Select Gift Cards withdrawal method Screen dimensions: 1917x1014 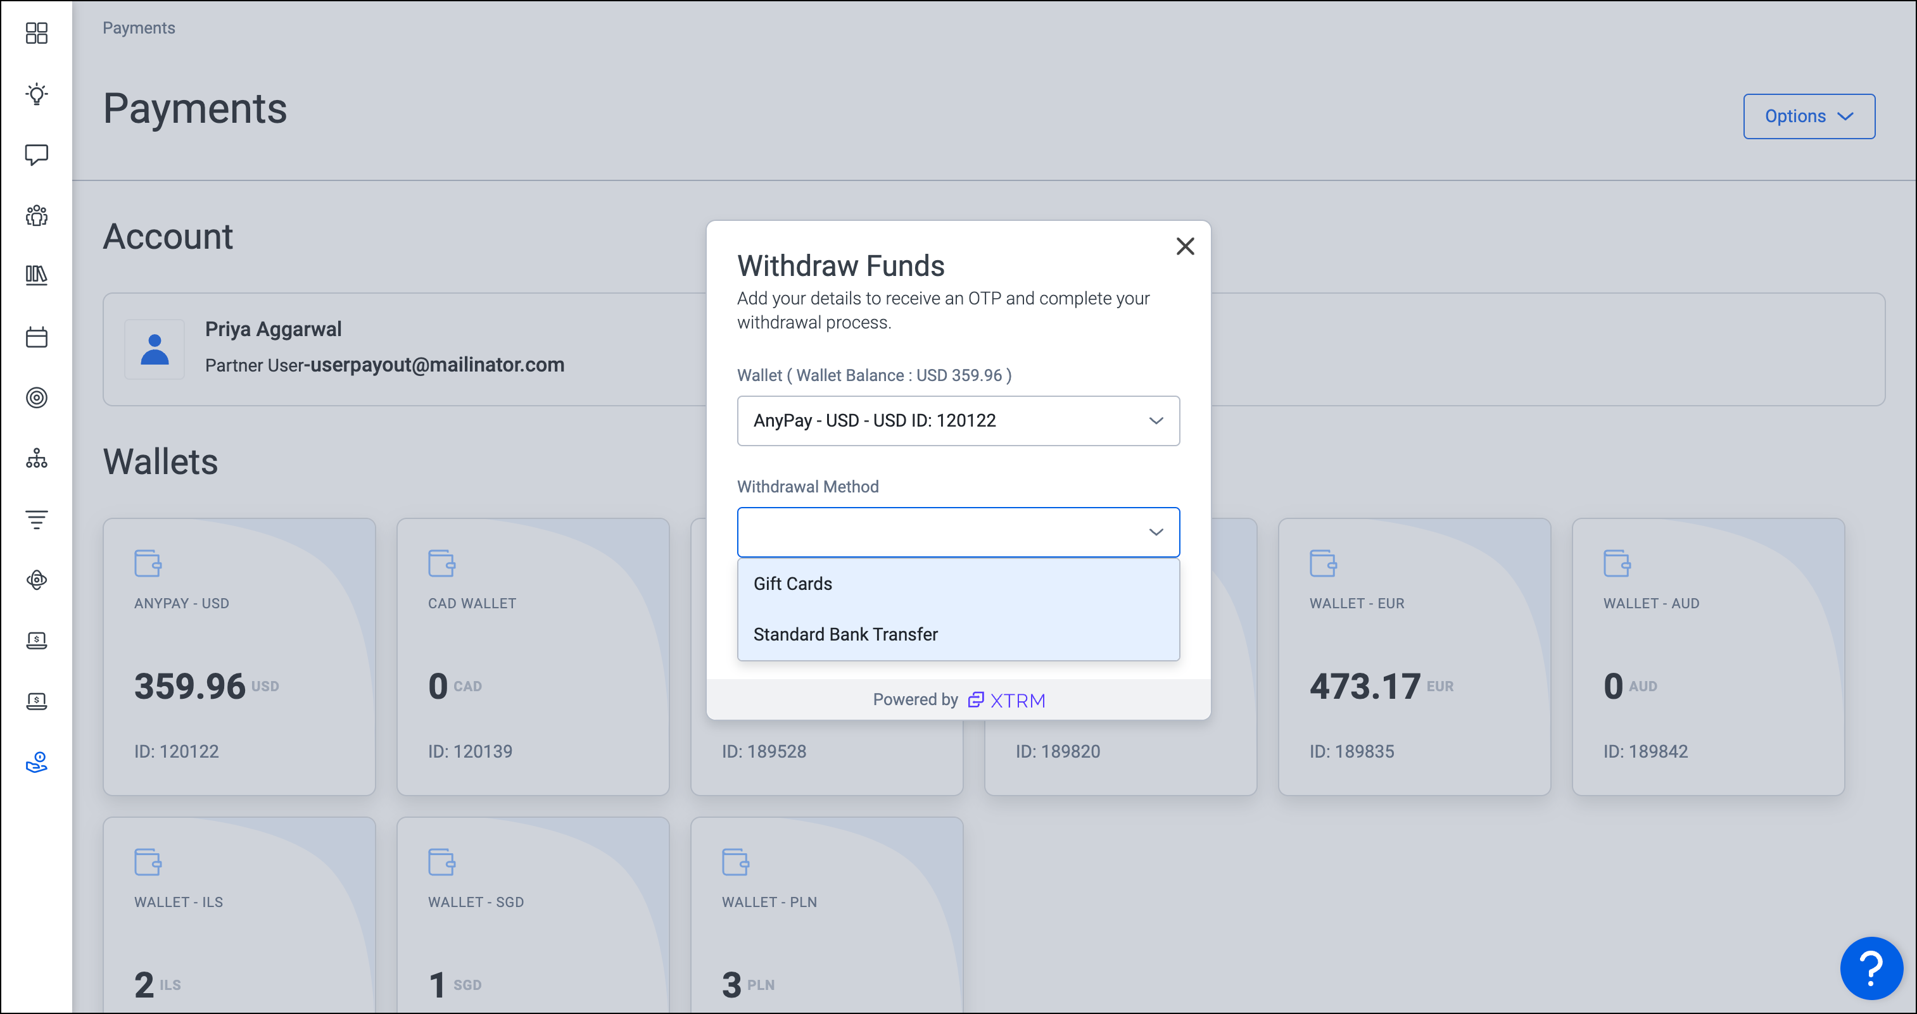coord(958,584)
